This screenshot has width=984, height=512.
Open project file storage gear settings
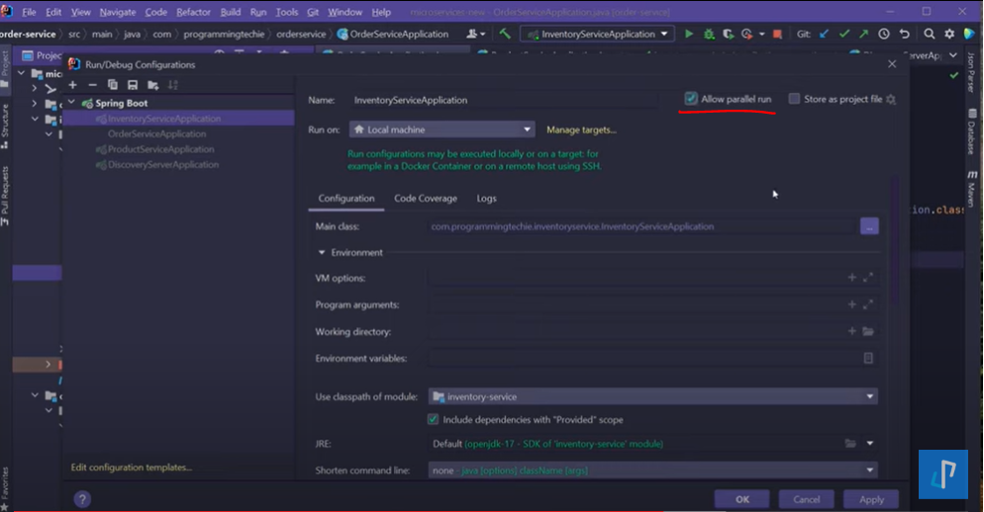[x=891, y=100]
